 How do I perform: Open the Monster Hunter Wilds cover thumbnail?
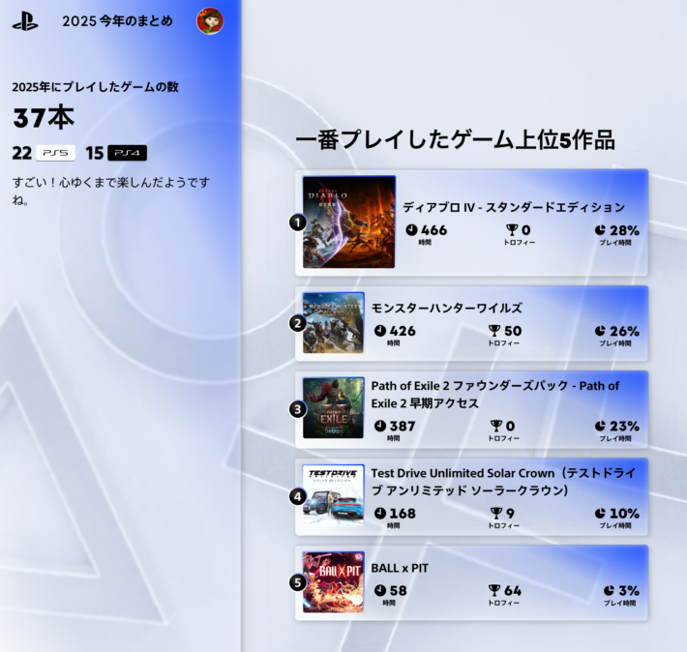tap(334, 323)
